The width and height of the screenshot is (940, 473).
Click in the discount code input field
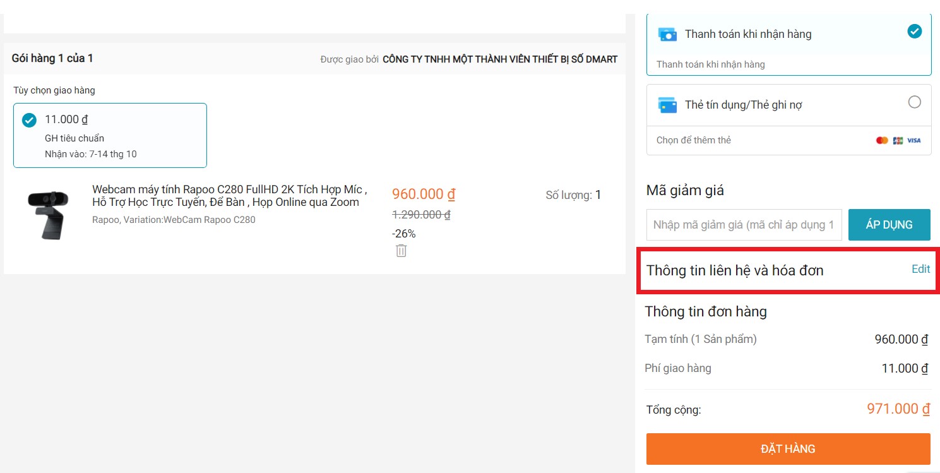coord(744,225)
